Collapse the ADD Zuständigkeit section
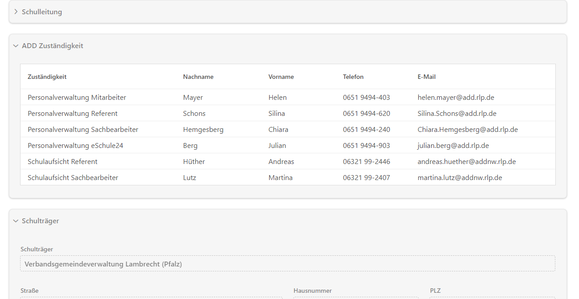The width and height of the screenshot is (579, 299). click(52, 46)
